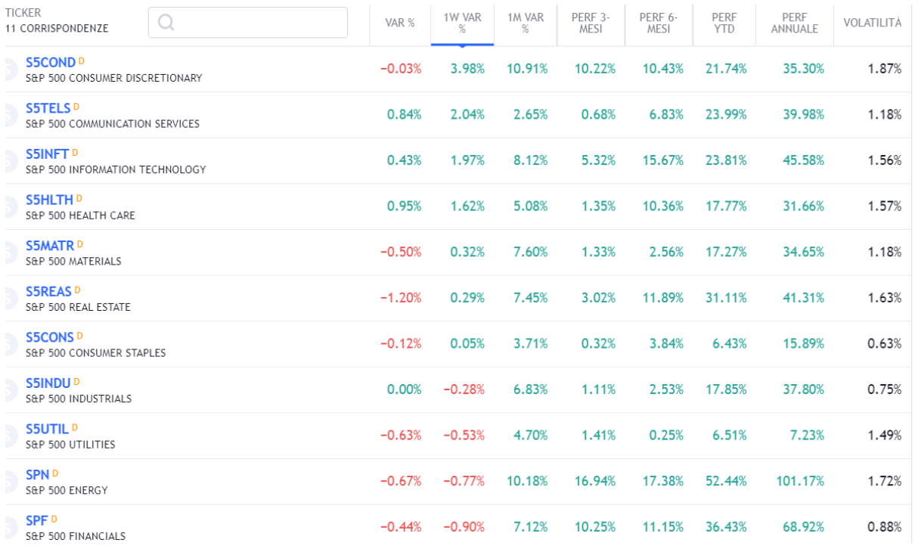Image resolution: width=915 pixels, height=546 pixels.
Task: Open the S5INDU ticker link
Action: 48,383
